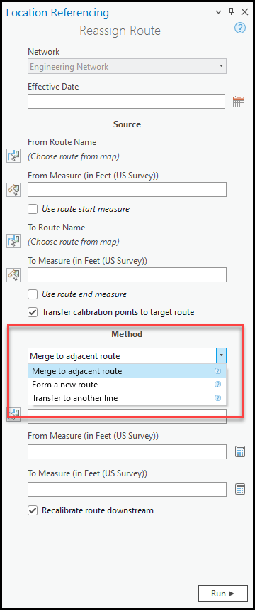255x610 pixels.
Task: Open calculator icon beside target To Measure
Action: pyautogui.click(x=240, y=489)
